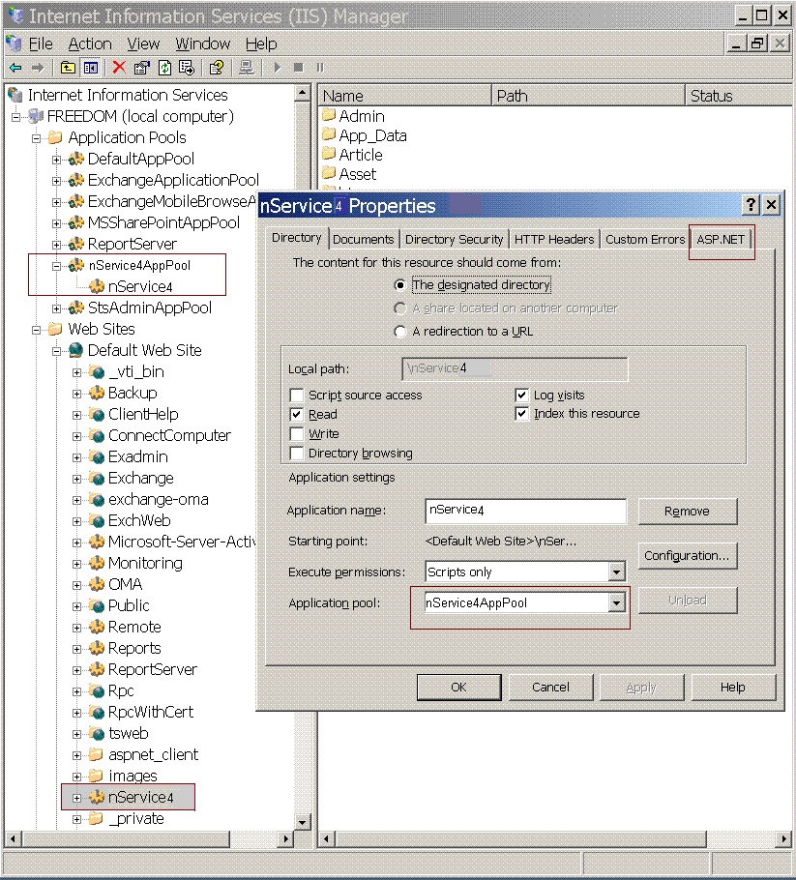Click the Forward arrow toolbar icon
796x880 pixels.
click(37, 68)
